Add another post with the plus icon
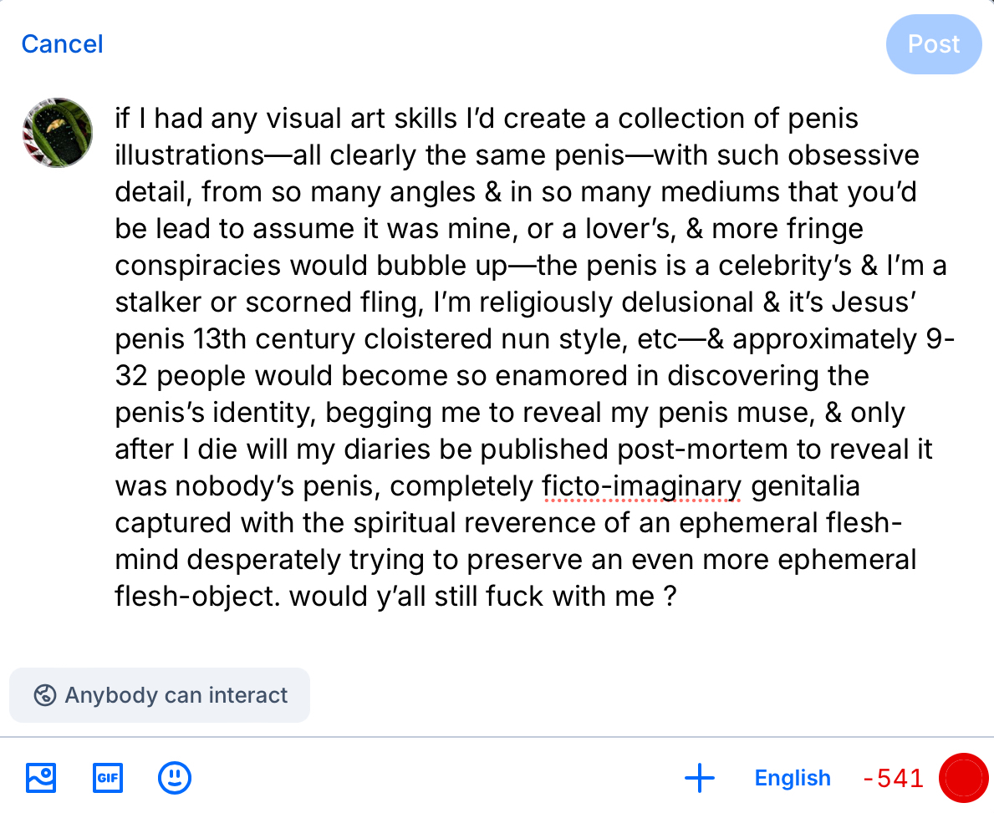Viewport: 994px width, 813px height. point(699,778)
